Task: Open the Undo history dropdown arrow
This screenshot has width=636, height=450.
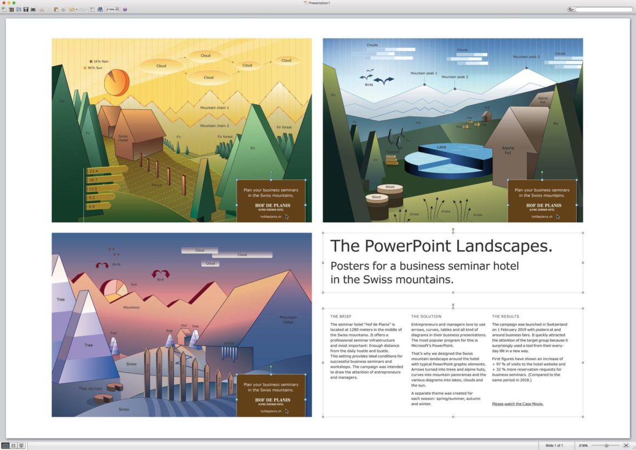Action: click(x=77, y=9)
